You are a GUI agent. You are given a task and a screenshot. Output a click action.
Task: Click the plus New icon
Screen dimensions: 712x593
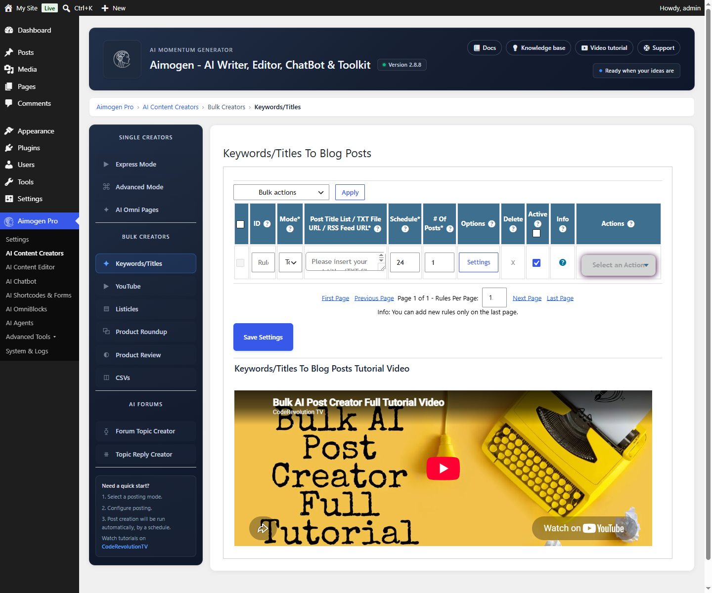105,8
